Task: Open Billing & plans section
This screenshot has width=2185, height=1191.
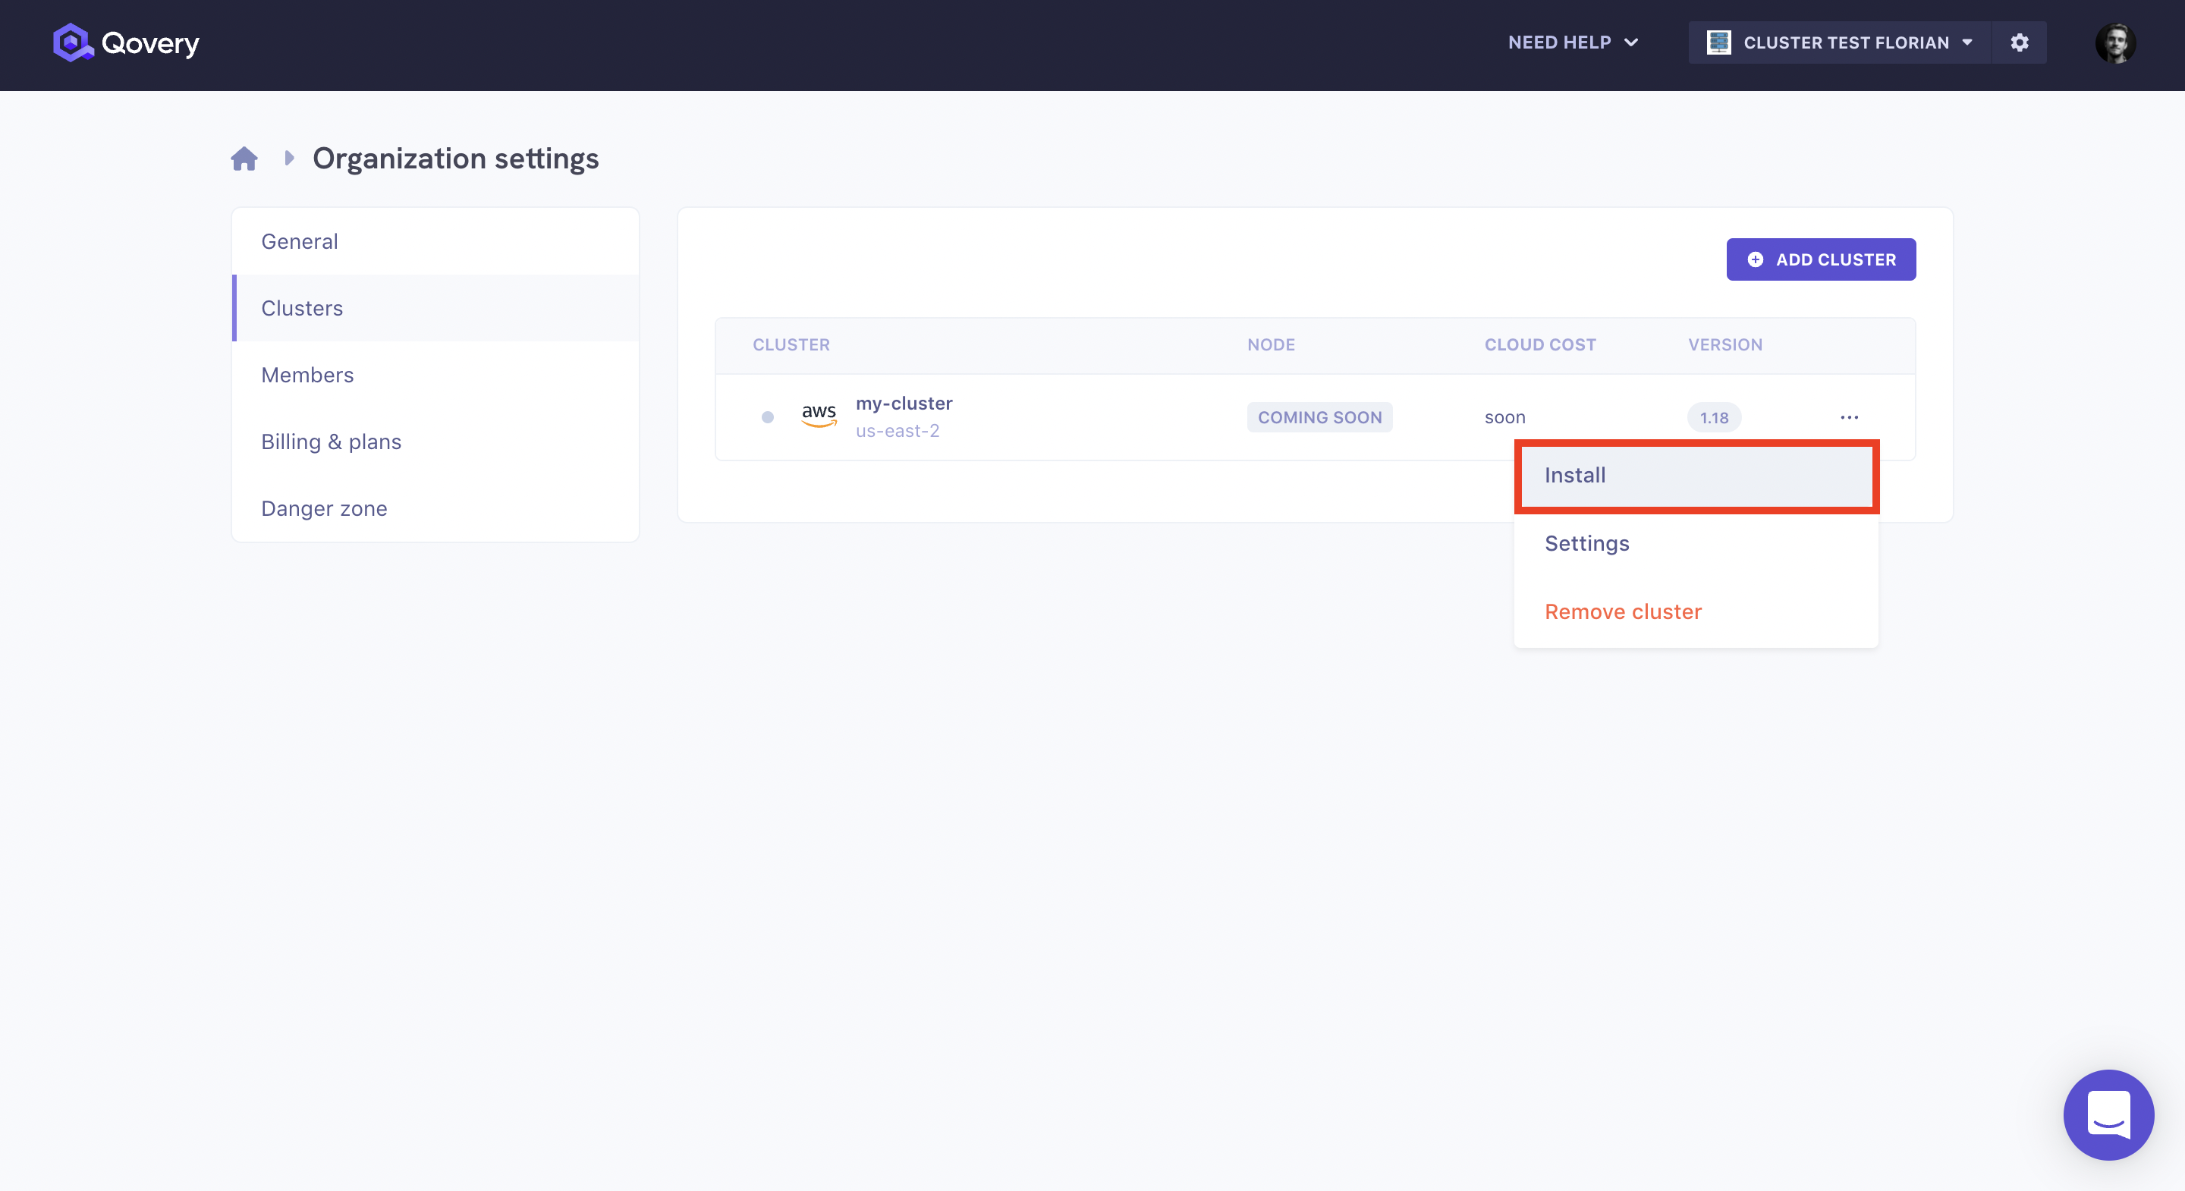Action: 435,442
